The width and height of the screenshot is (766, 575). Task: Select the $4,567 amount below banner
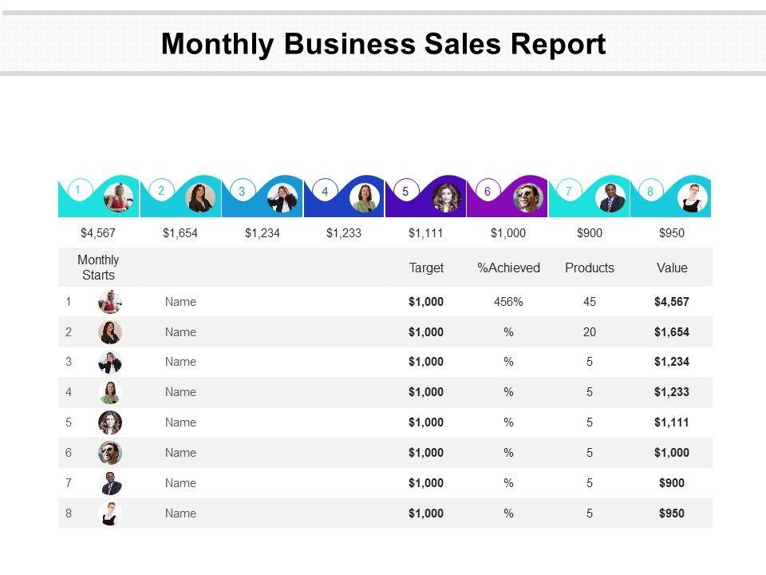(99, 233)
